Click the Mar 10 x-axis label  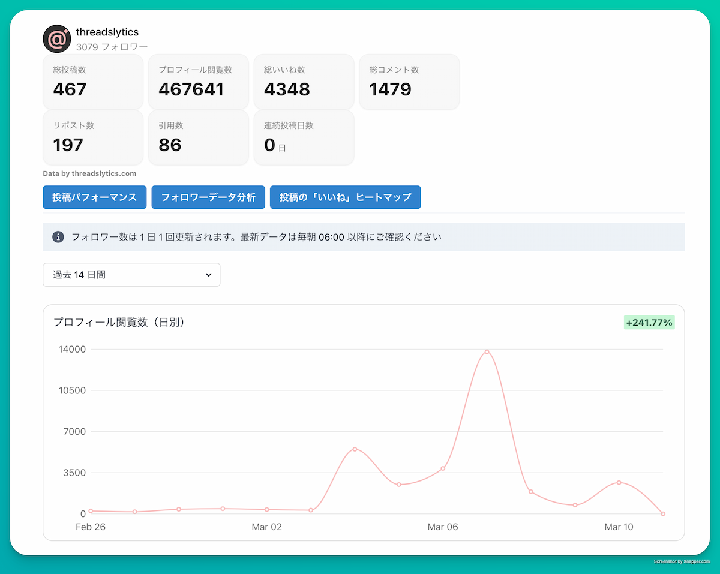point(619,527)
